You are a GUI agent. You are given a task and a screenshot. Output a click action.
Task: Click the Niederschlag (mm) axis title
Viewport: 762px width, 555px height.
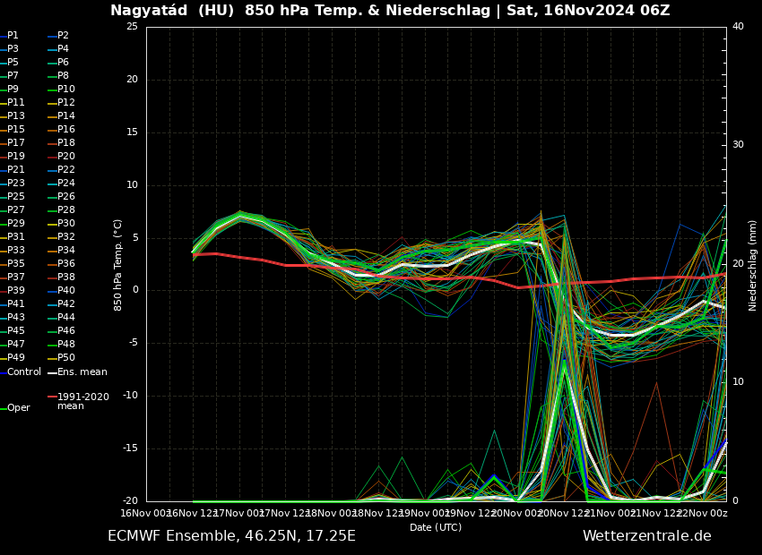(753, 265)
